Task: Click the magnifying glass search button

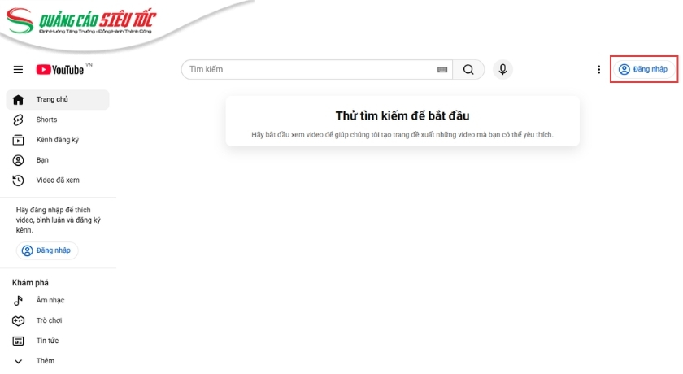Action: pyautogui.click(x=468, y=70)
